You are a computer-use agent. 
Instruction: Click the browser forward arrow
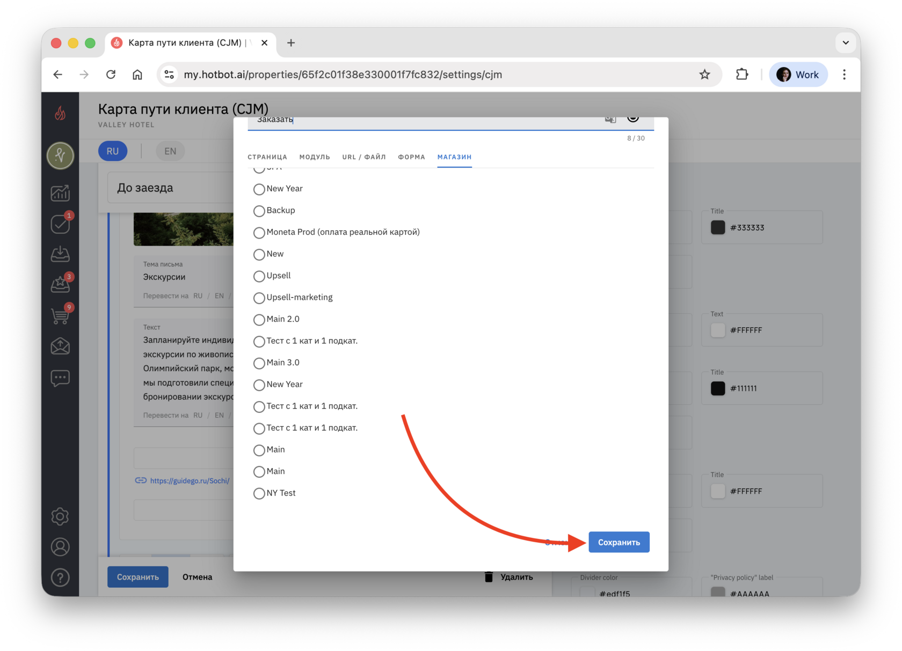pyautogui.click(x=84, y=75)
